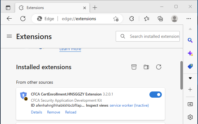
Task: Refresh the page with reload icon
Action: tap(23, 19)
